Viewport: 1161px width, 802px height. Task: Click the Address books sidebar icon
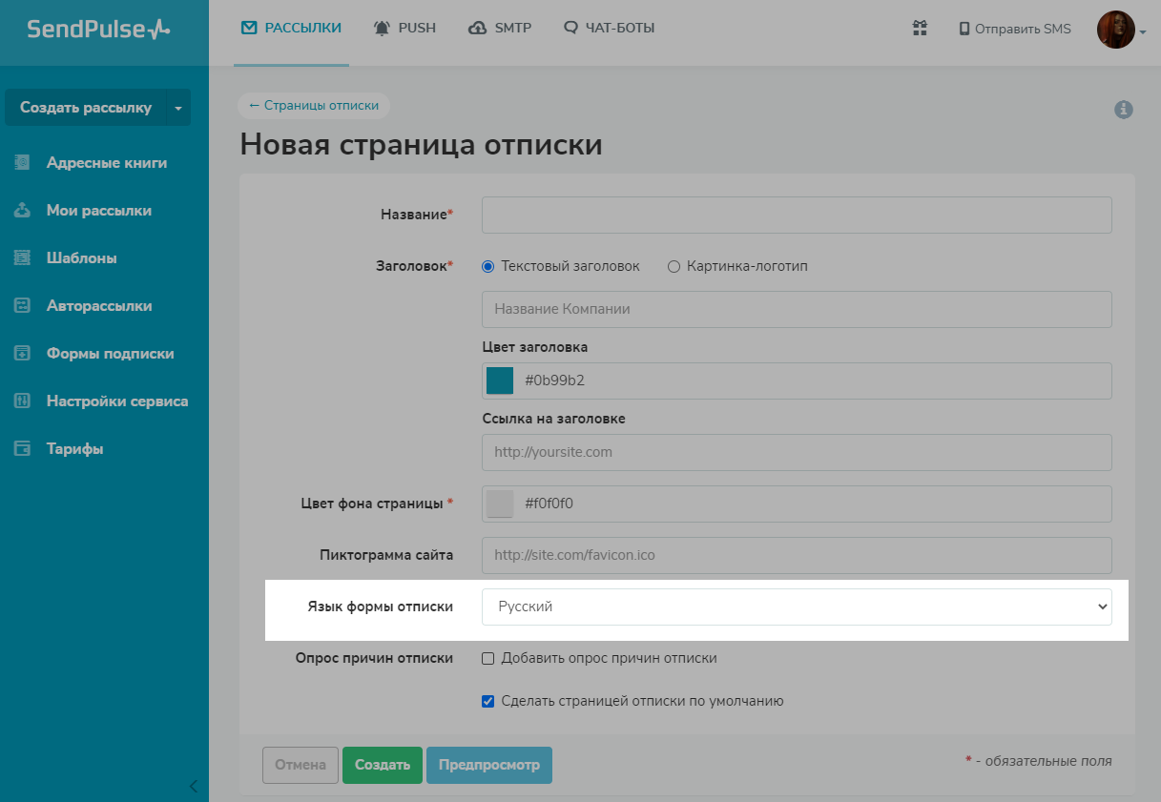click(x=23, y=163)
